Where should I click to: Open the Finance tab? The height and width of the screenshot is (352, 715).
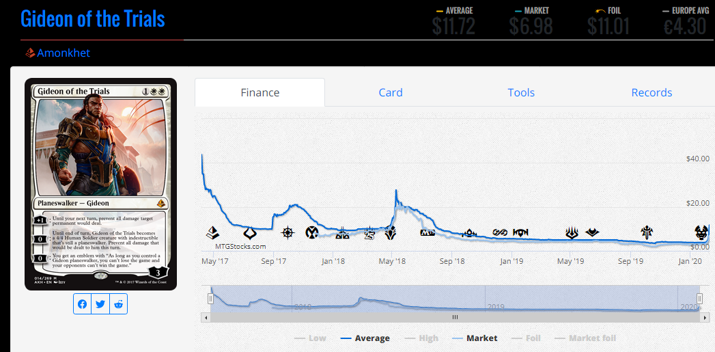pyautogui.click(x=260, y=93)
